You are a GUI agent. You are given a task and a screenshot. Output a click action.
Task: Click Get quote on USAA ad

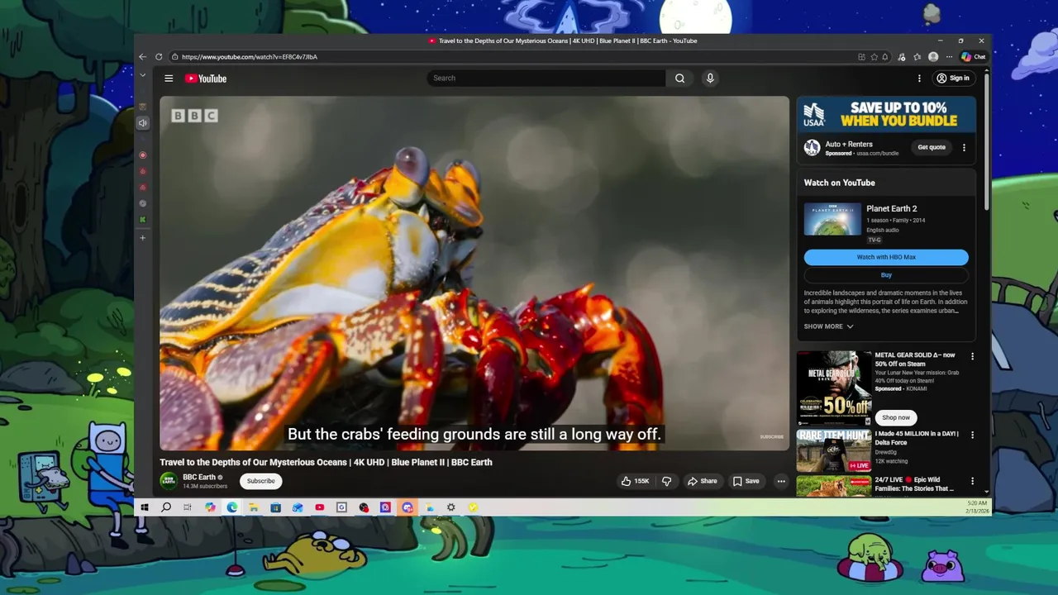(932, 147)
